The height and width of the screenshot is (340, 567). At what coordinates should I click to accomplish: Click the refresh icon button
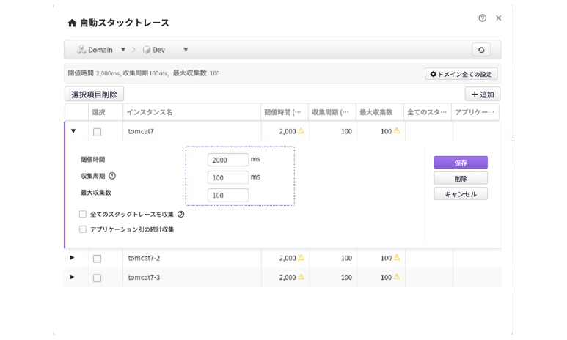(x=481, y=50)
